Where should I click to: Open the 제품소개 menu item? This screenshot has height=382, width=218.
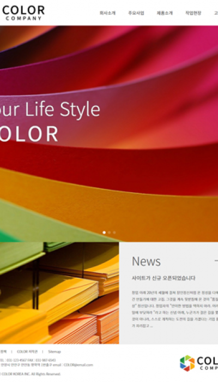(165, 13)
